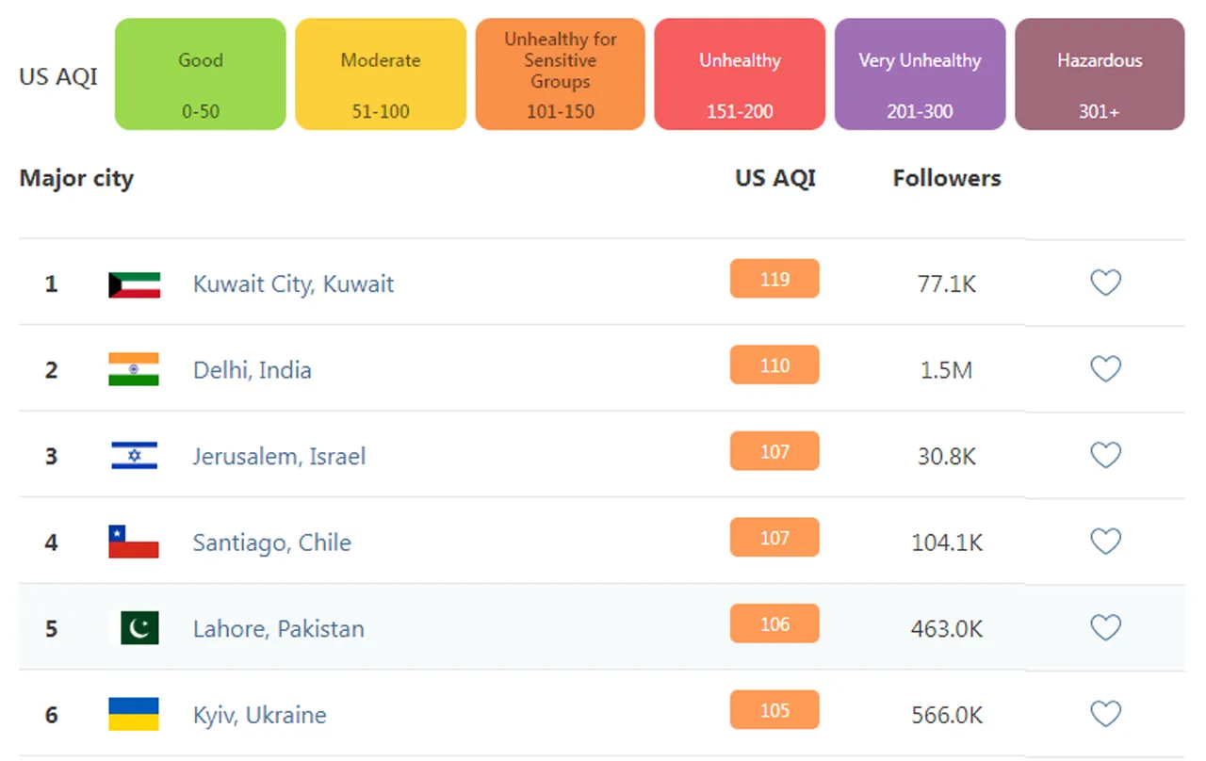1206x761 pixels.
Task: Click the purple Very Unhealthy legend box
Action: coord(920,74)
